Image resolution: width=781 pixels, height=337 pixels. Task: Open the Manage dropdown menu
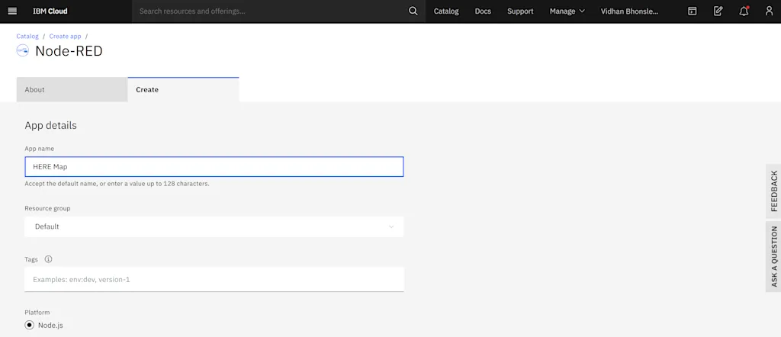tap(567, 11)
